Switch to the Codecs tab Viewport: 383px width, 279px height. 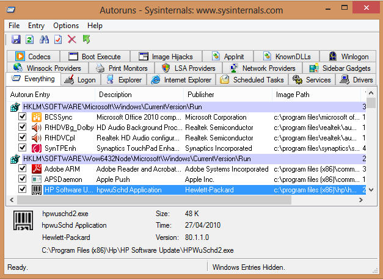(x=33, y=56)
